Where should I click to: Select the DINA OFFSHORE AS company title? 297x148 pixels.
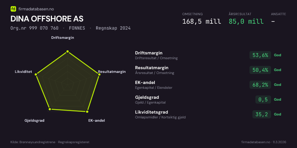47,19
